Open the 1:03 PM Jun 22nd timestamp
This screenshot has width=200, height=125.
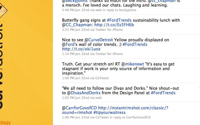(x=75, y=98)
